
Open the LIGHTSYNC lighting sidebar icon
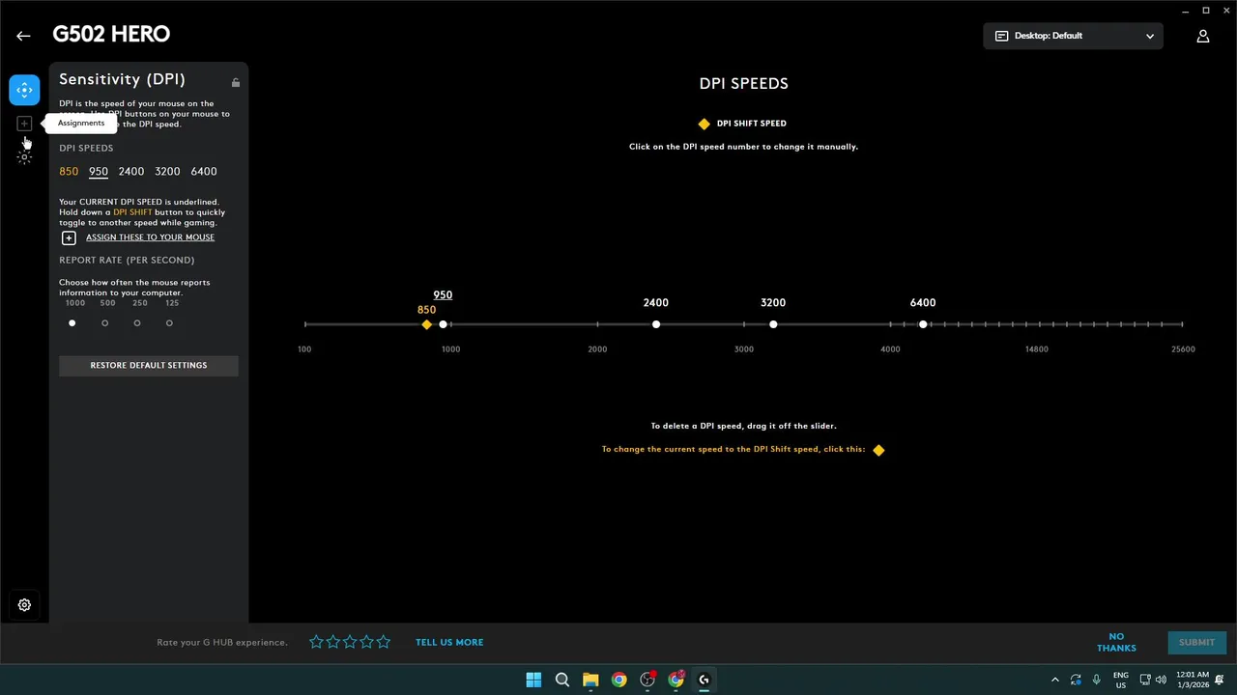point(24,157)
